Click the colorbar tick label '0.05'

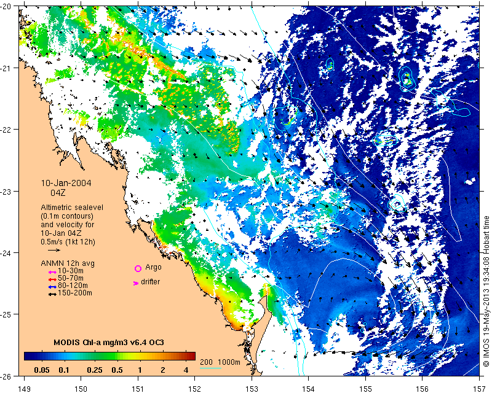pyautogui.click(x=42, y=370)
